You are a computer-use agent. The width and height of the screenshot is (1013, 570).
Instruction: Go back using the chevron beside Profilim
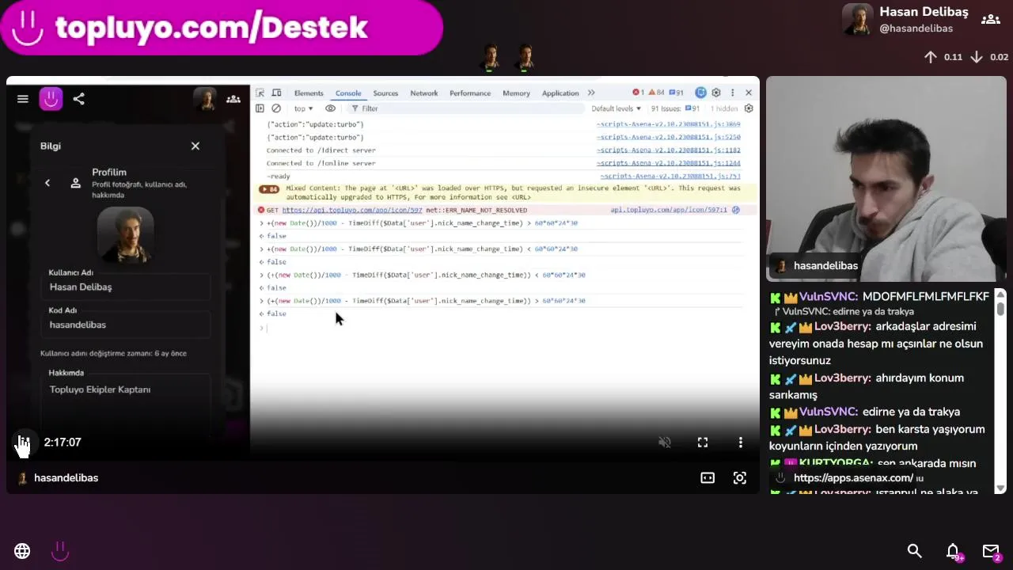point(47,183)
